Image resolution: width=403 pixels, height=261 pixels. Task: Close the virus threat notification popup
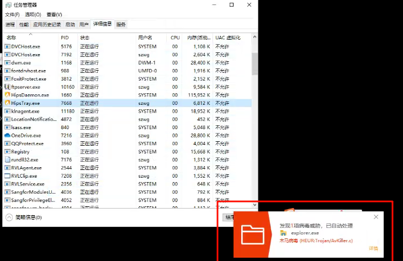(376, 217)
